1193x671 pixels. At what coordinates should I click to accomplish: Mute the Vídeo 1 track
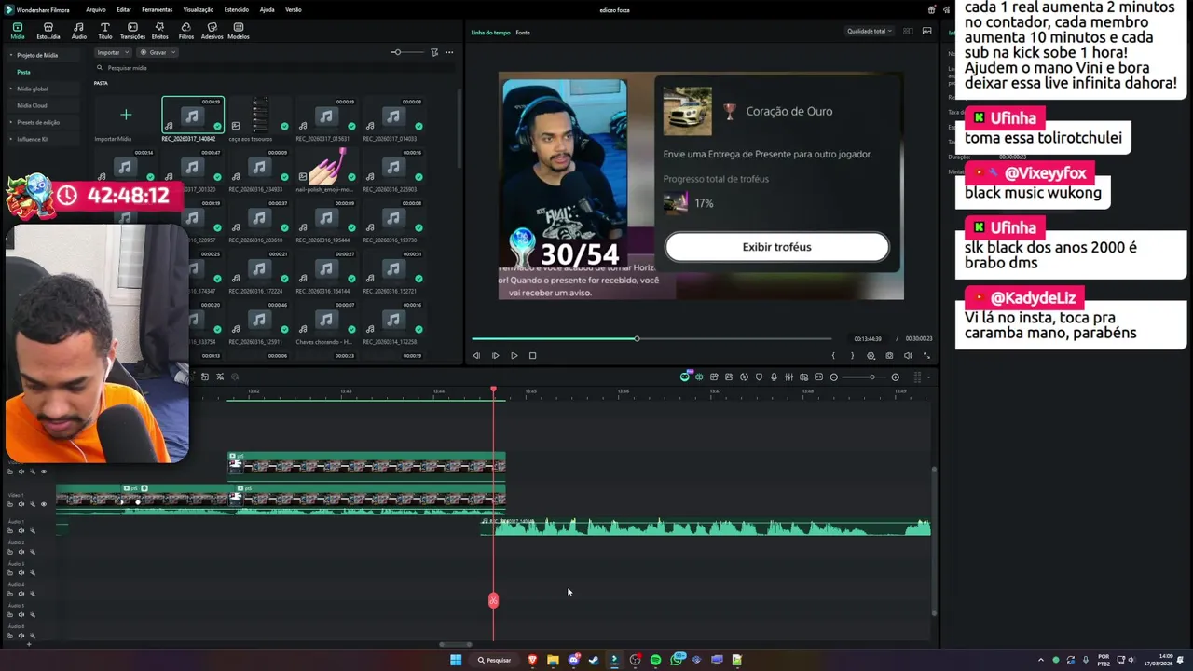pos(21,504)
